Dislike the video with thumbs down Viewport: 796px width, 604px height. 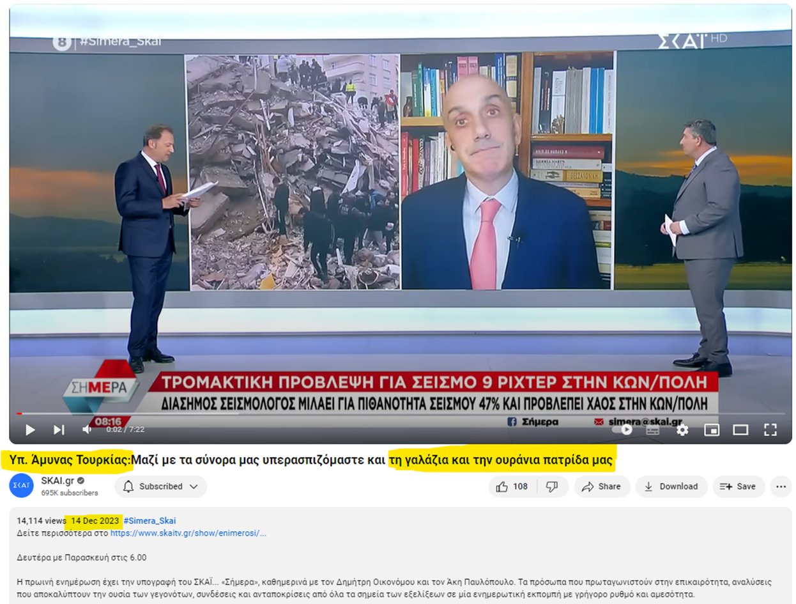coord(552,486)
